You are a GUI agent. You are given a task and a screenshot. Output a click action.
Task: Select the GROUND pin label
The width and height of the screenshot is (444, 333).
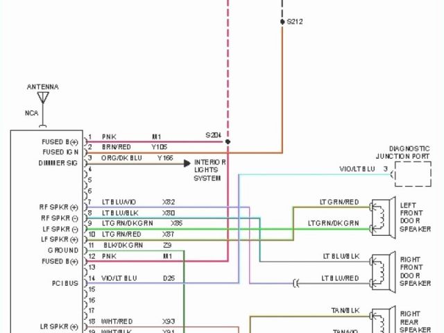[63, 250]
